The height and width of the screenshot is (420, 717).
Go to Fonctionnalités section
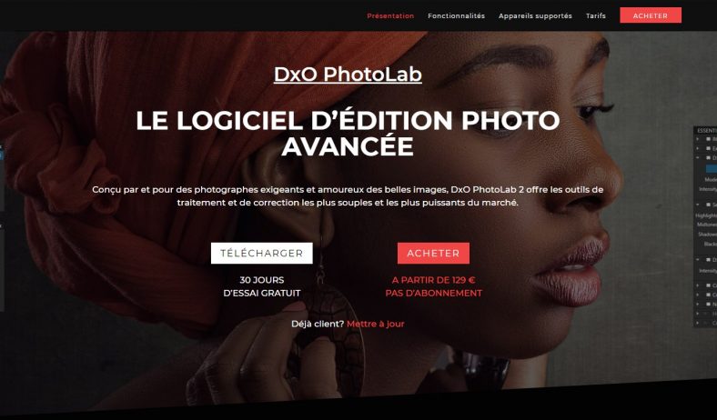pos(456,15)
